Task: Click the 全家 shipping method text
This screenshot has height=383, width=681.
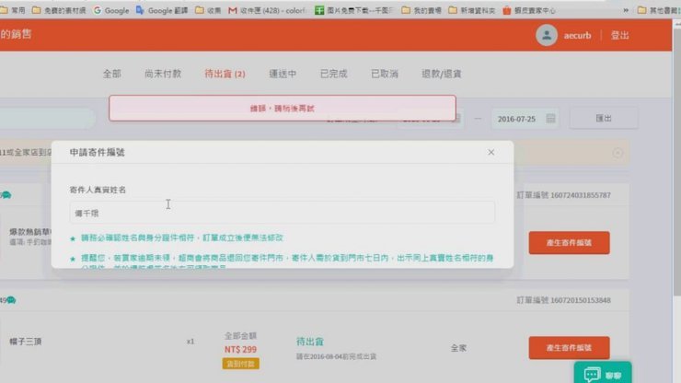Action: point(458,348)
